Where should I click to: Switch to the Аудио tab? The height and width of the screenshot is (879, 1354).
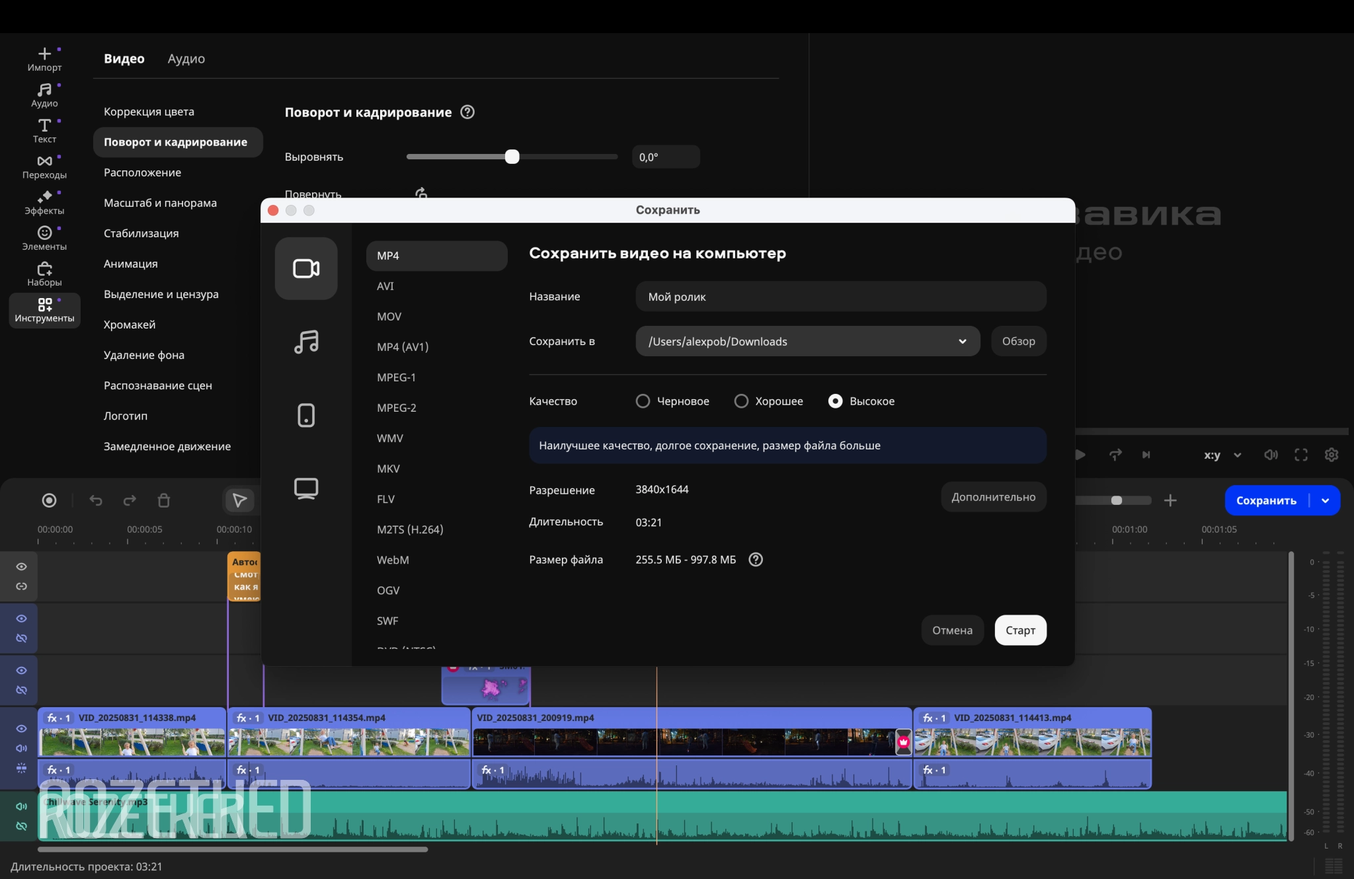click(x=186, y=59)
